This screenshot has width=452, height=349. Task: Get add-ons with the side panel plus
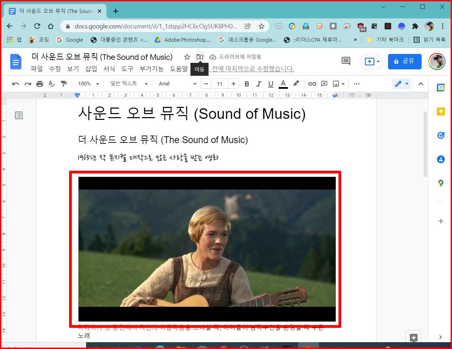[441, 221]
